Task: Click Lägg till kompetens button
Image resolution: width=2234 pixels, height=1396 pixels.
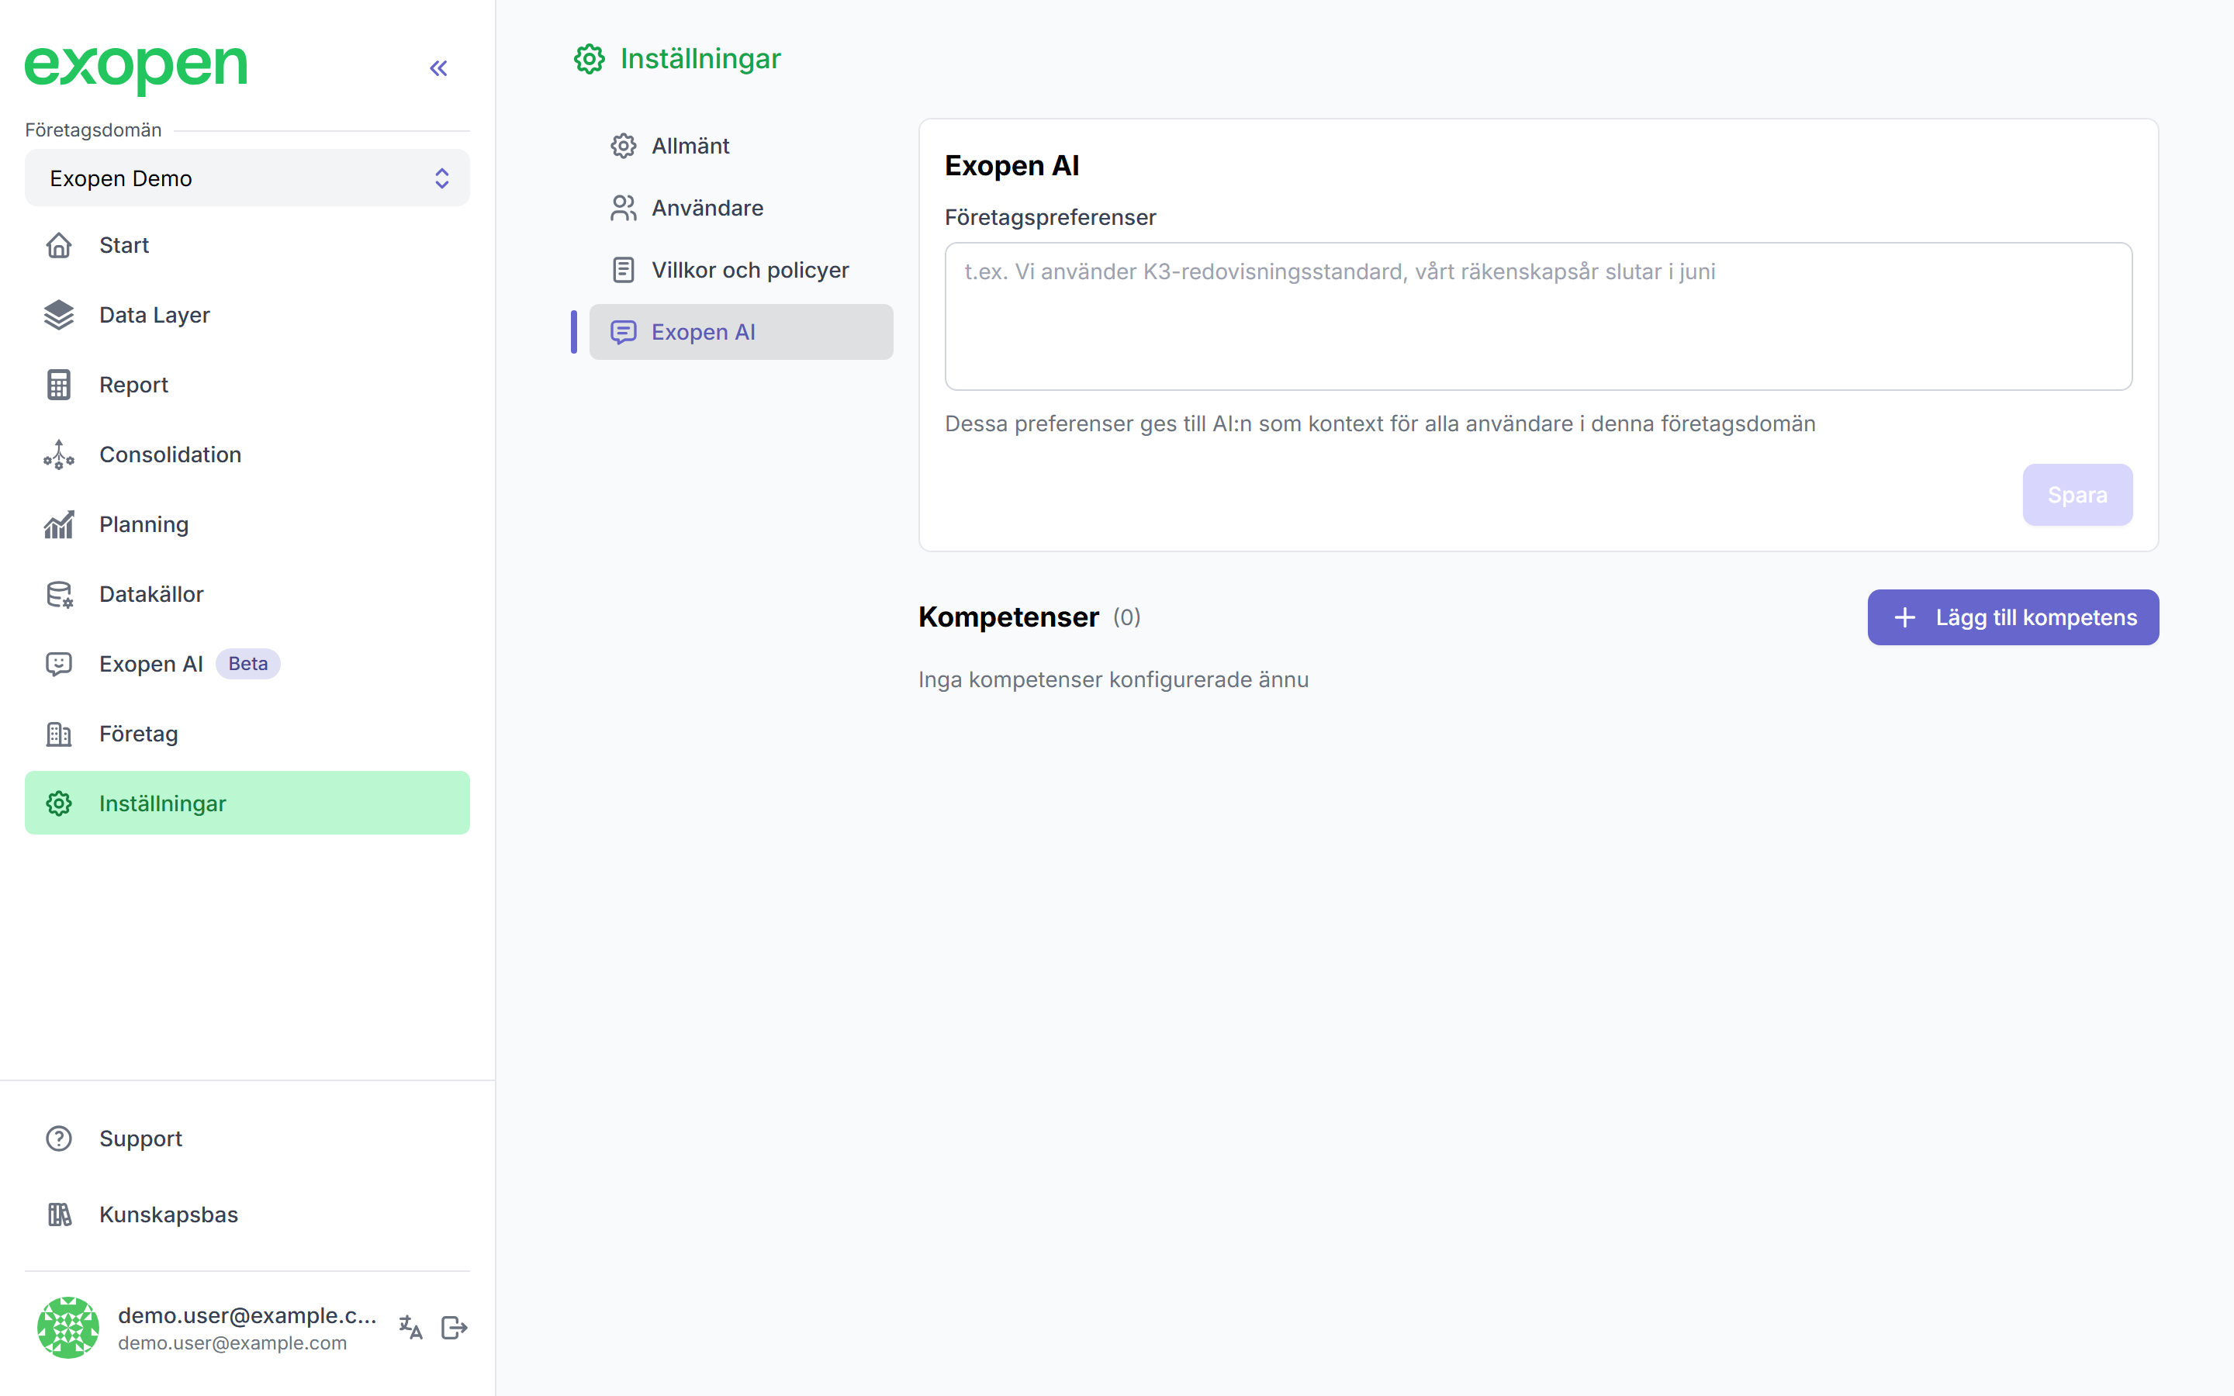Action: click(2012, 617)
